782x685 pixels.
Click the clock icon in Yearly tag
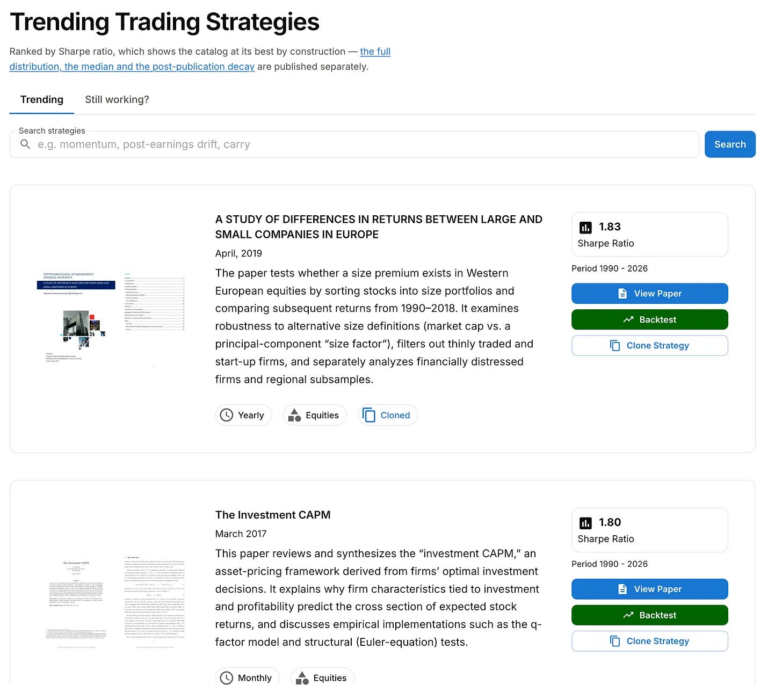click(227, 415)
